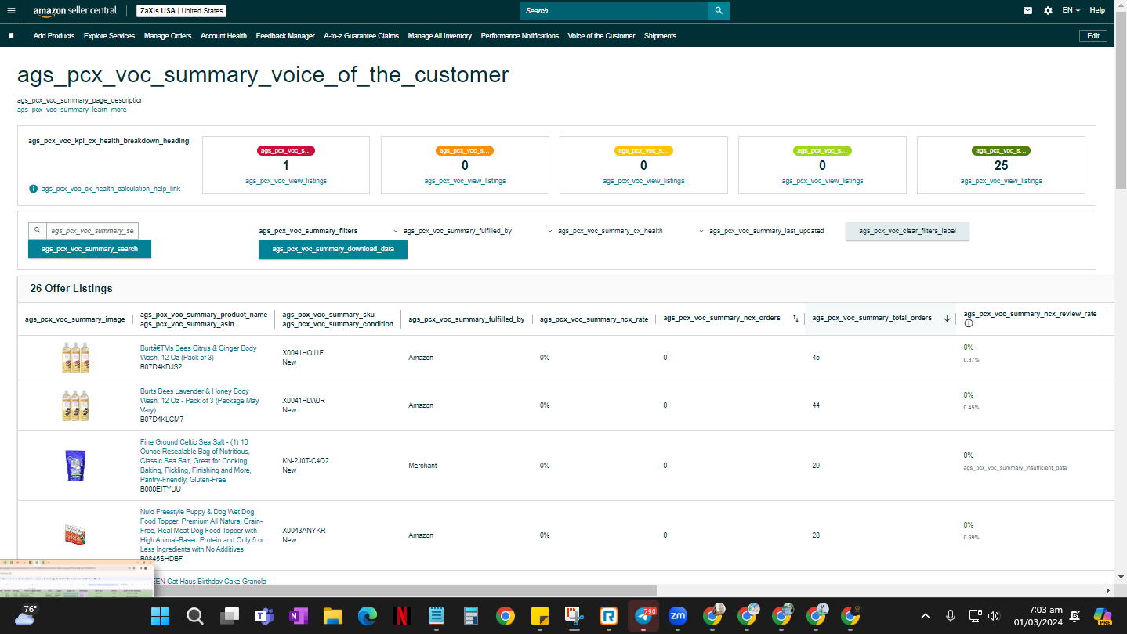Viewport: 1127px width, 634px height.
Task: Select the Lavender & Honey Body Wash thumbnail
Action: pyautogui.click(x=75, y=405)
